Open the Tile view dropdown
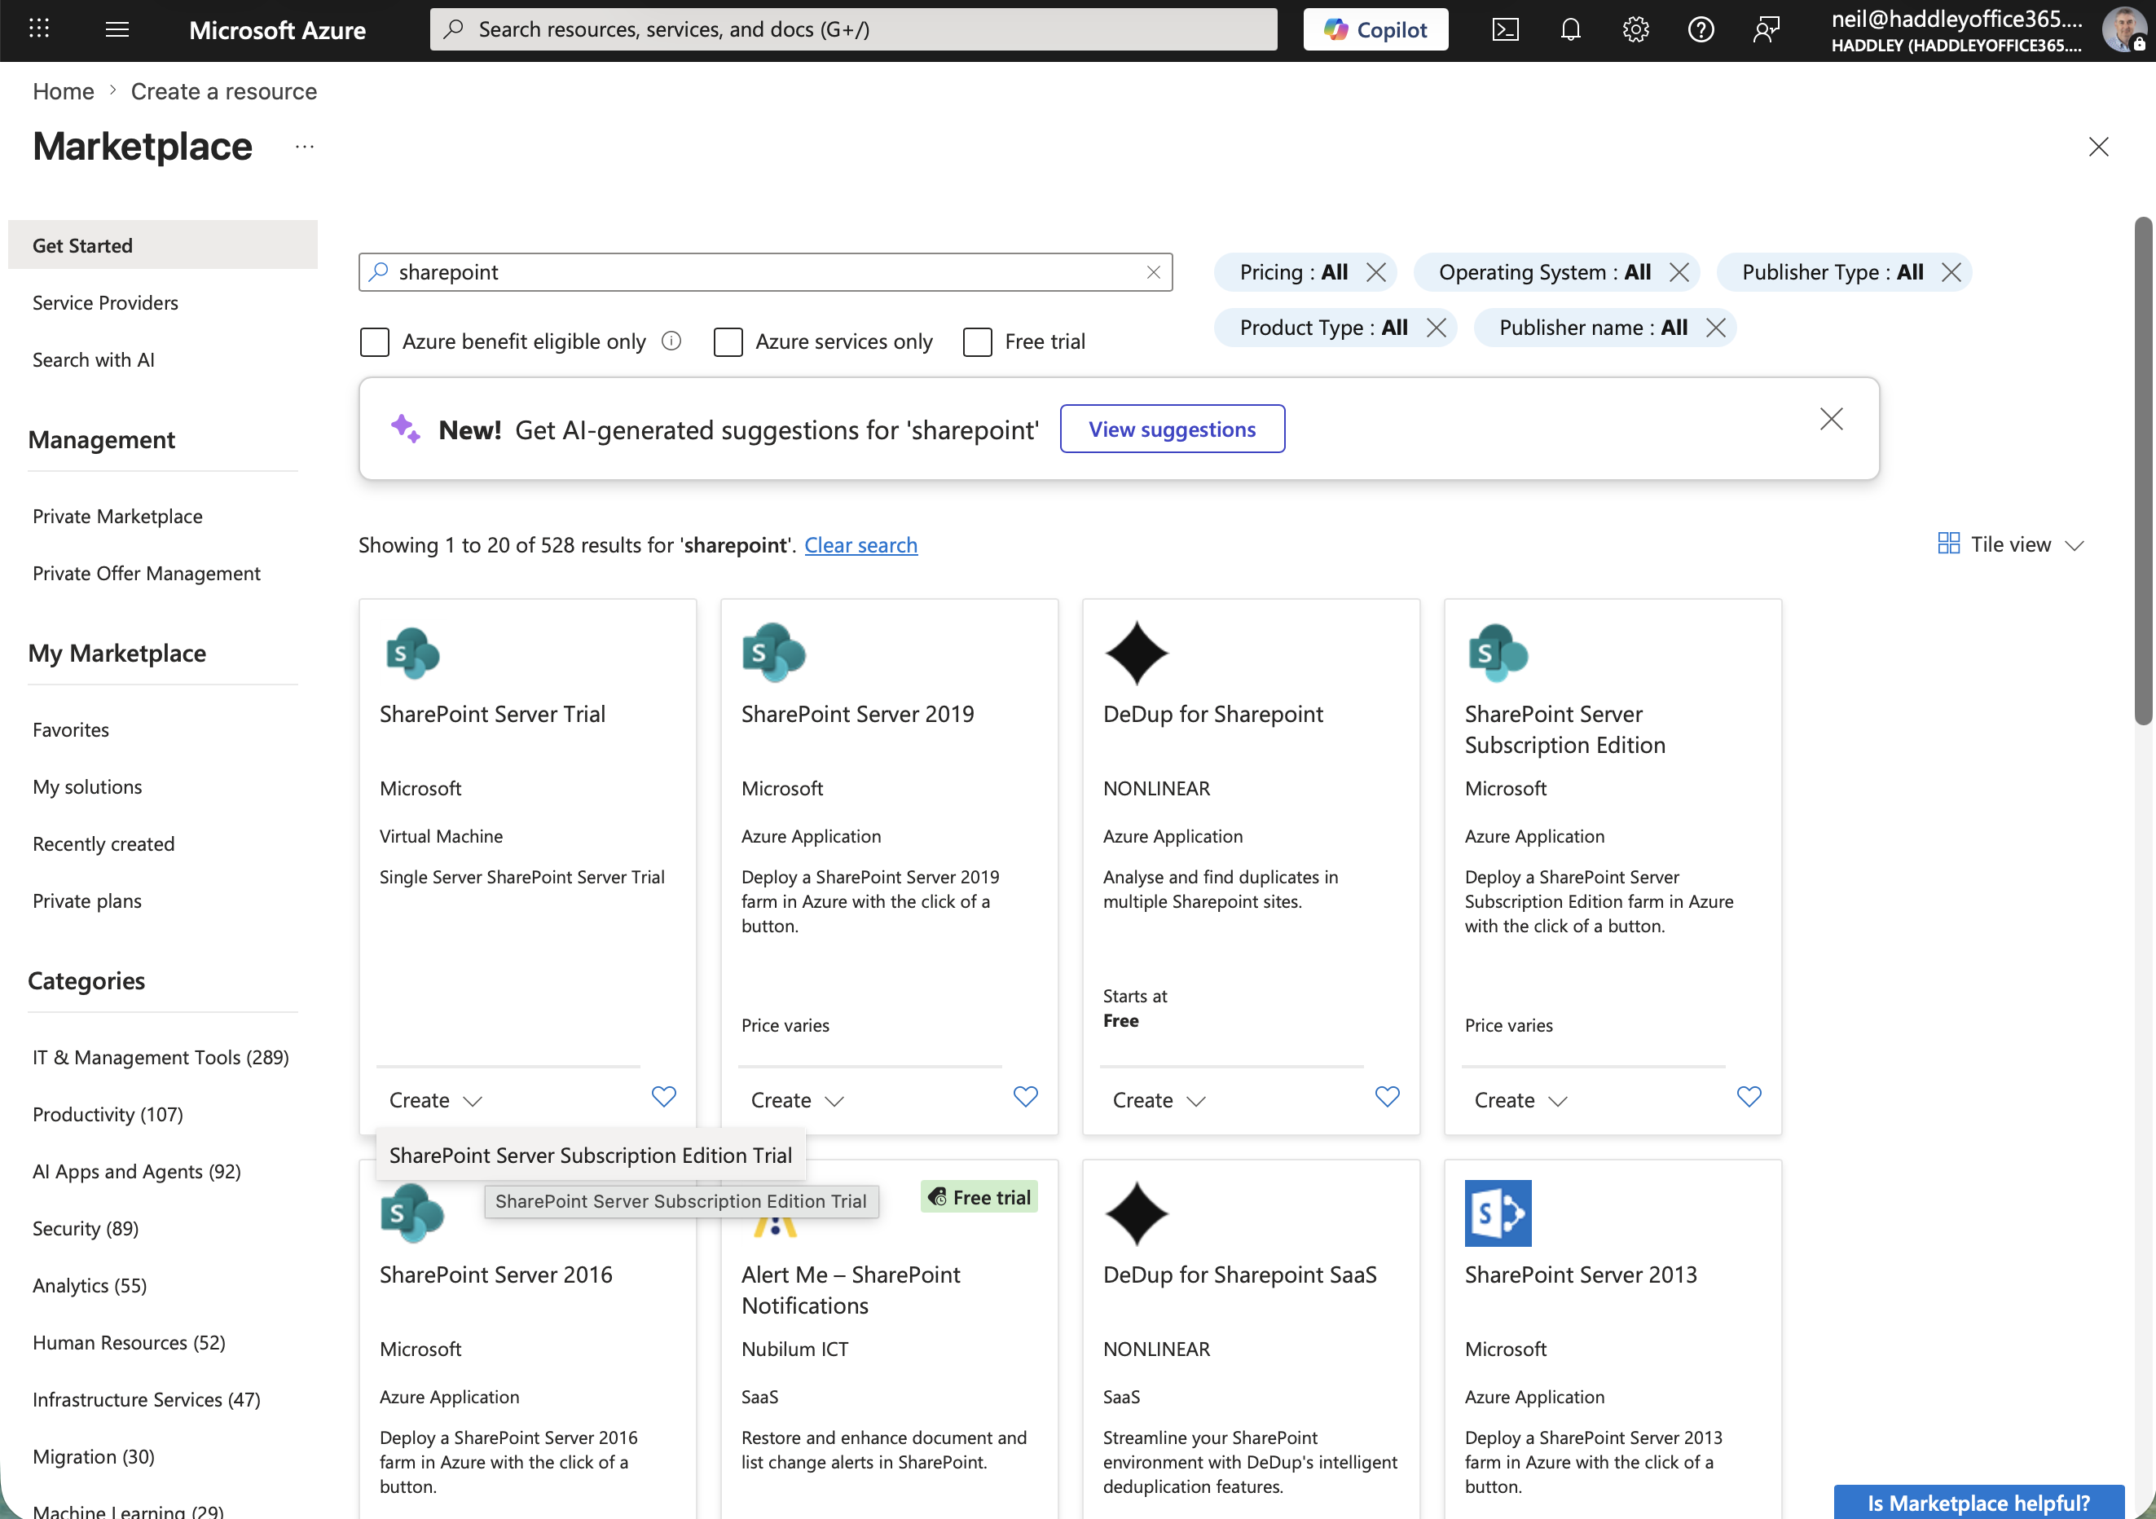Viewport: 2156px width, 1519px height. pos(2010,544)
